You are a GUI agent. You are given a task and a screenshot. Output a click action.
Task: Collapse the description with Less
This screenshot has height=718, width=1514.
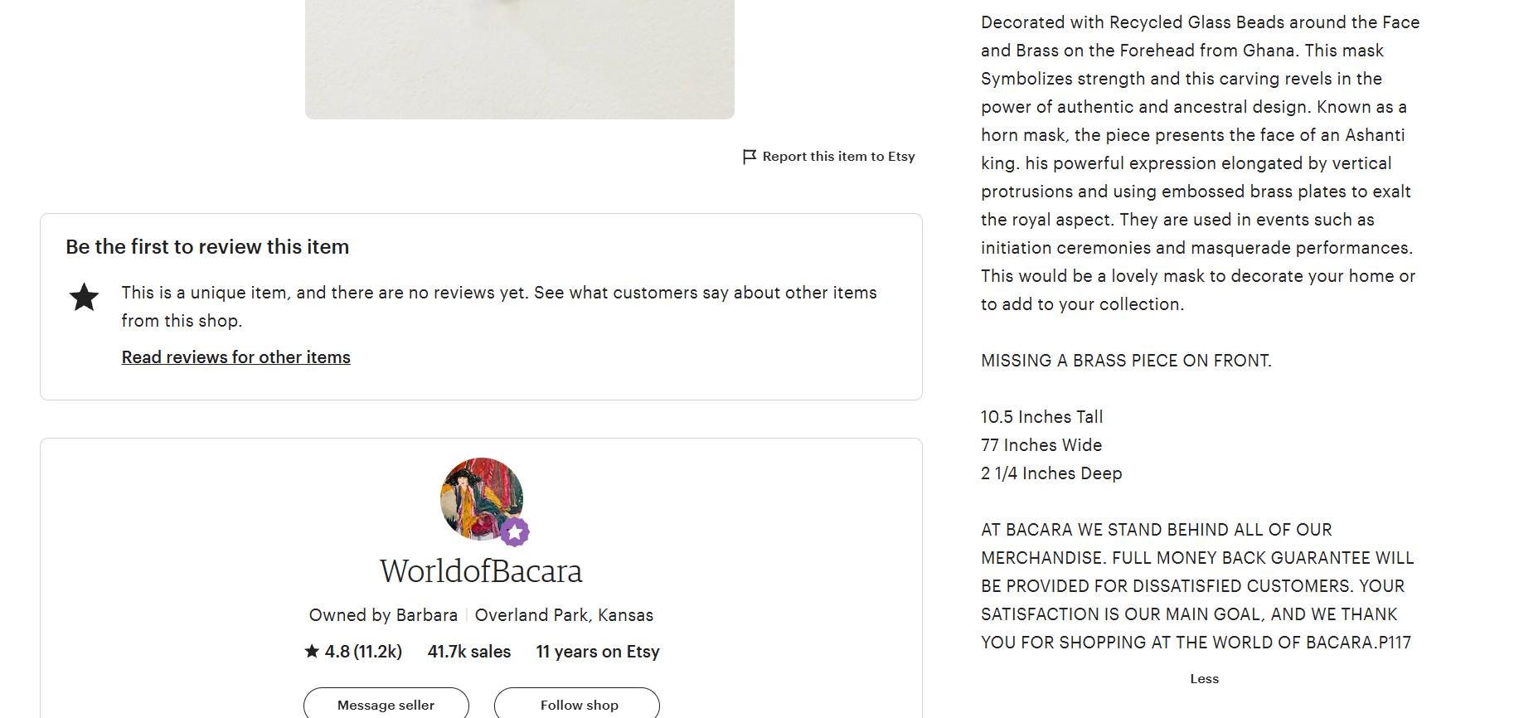click(x=1204, y=678)
